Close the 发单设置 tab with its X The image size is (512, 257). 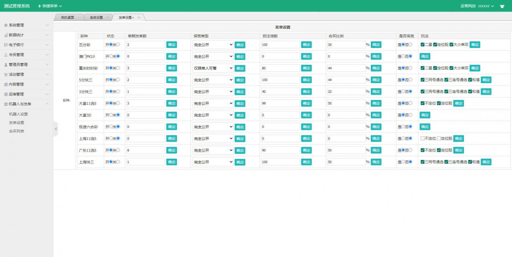pyautogui.click(x=139, y=18)
